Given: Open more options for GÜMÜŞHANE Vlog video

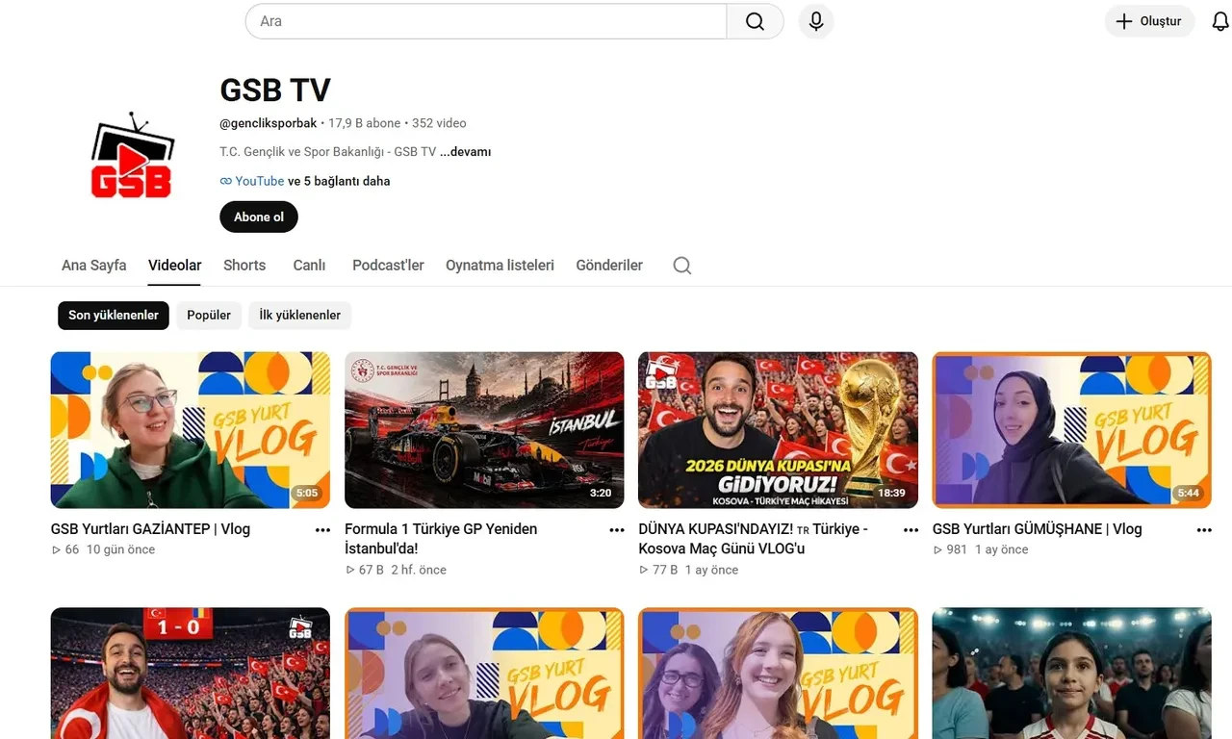Looking at the screenshot, I should tap(1204, 530).
